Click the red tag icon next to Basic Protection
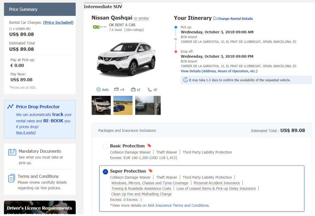The image size is (315, 216). [149, 146]
